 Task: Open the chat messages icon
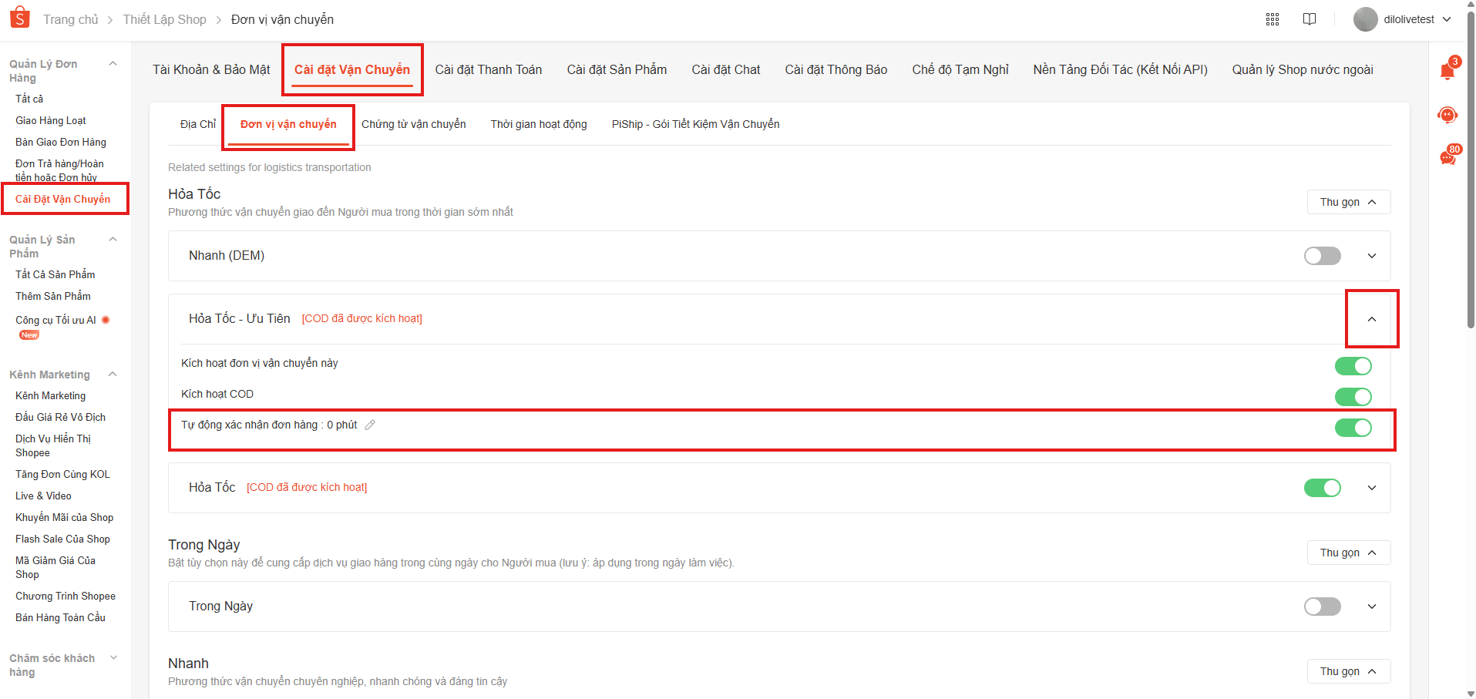pos(1447,157)
